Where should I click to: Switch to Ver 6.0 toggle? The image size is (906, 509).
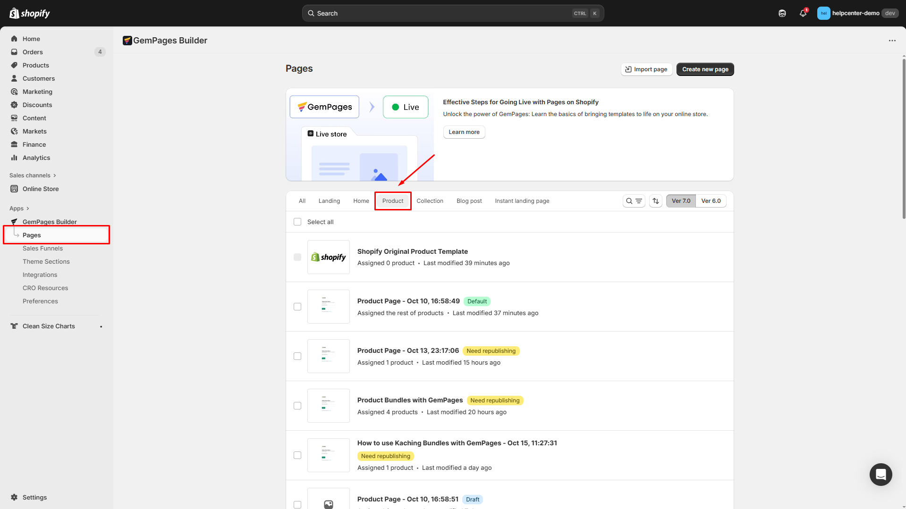point(711,201)
